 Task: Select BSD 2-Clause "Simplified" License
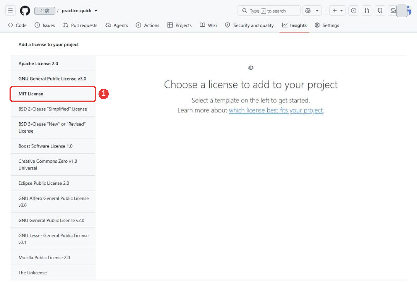53,109
